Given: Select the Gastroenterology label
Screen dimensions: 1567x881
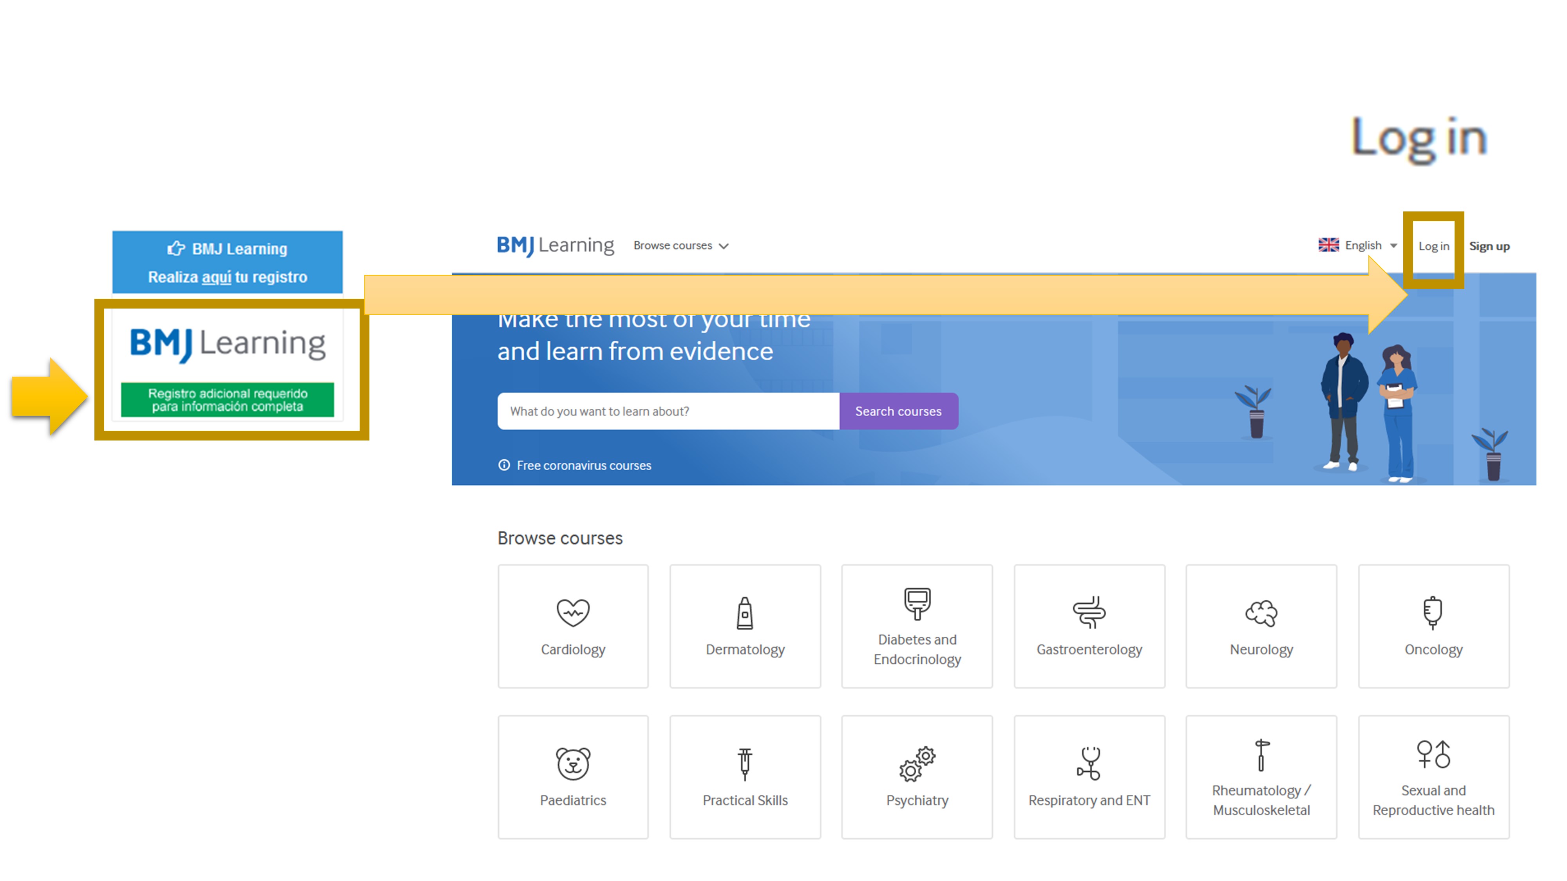Looking at the screenshot, I should [1089, 649].
